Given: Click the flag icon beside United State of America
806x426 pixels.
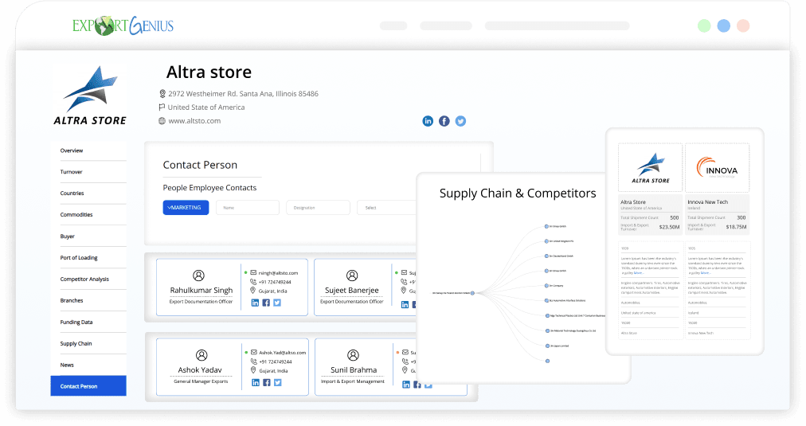Looking at the screenshot, I should (x=162, y=107).
